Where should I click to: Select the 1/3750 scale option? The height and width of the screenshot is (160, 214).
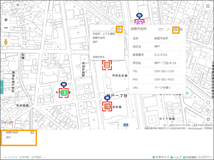click(x=24, y=157)
